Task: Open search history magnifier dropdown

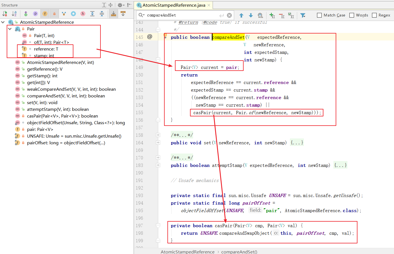Action: (141, 15)
